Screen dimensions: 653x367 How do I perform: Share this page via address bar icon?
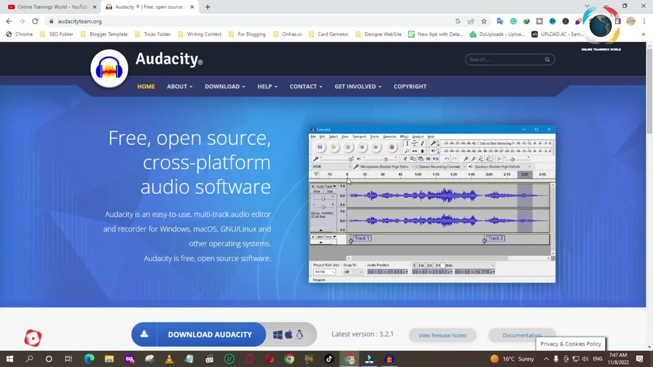coord(471,21)
